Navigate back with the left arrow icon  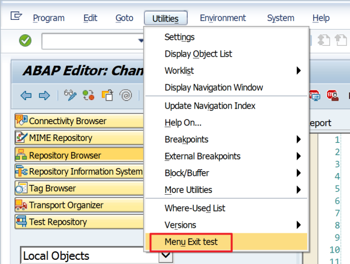point(26,96)
